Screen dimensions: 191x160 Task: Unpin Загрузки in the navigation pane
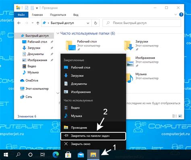[x=52, y=48]
